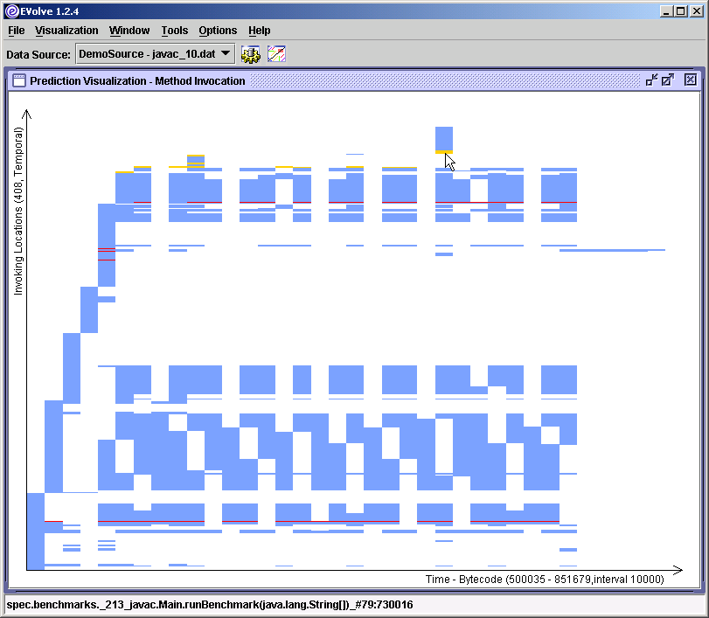Open the Tools menu
The image size is (709, 618).
[x=175, y=31]
